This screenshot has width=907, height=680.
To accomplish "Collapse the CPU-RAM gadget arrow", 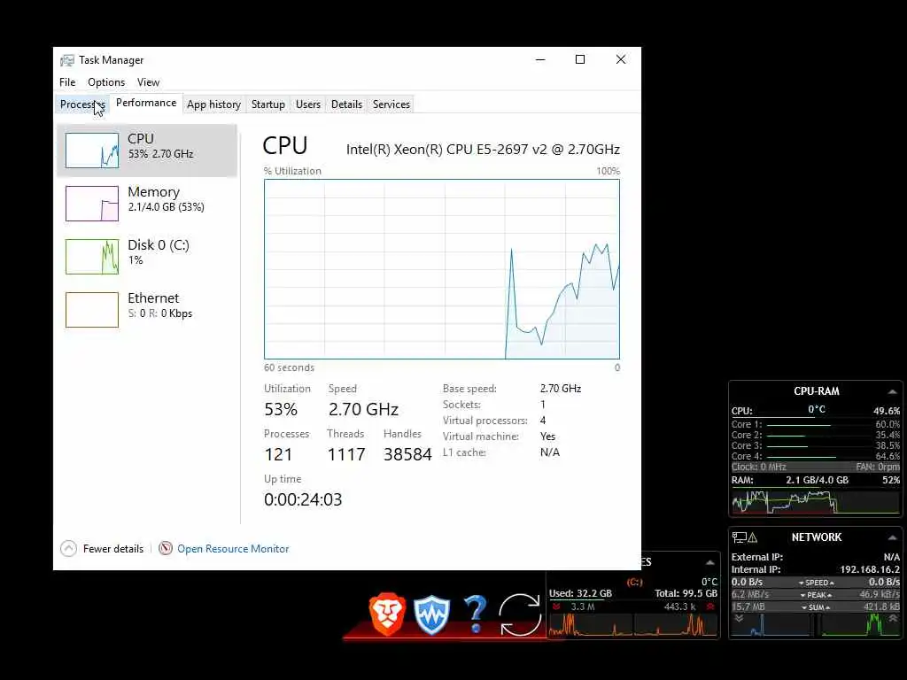I will coord(893,391).
